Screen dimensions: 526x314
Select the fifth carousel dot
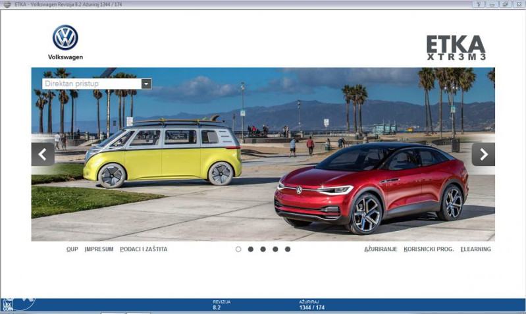pos(288,249)
